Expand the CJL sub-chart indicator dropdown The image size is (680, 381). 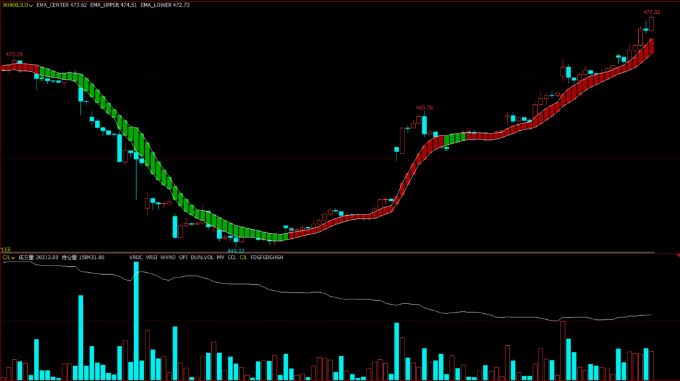click(13, 257)
